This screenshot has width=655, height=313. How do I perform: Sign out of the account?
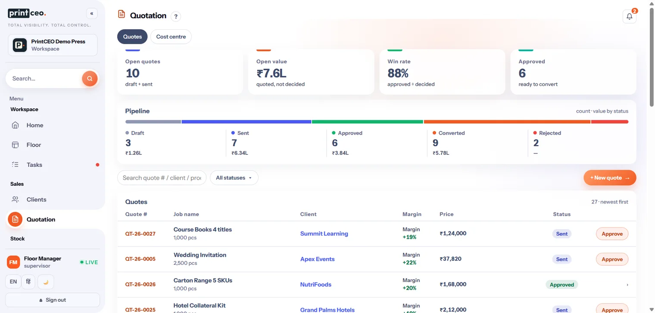click(x=53, y=300)
